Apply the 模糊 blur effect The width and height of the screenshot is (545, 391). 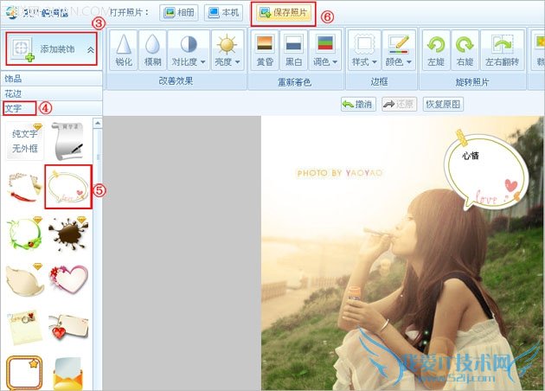click(x=152, y=50)
